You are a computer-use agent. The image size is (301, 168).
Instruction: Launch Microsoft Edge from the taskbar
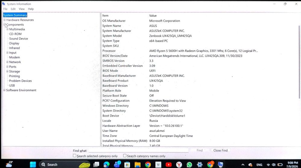106,164
